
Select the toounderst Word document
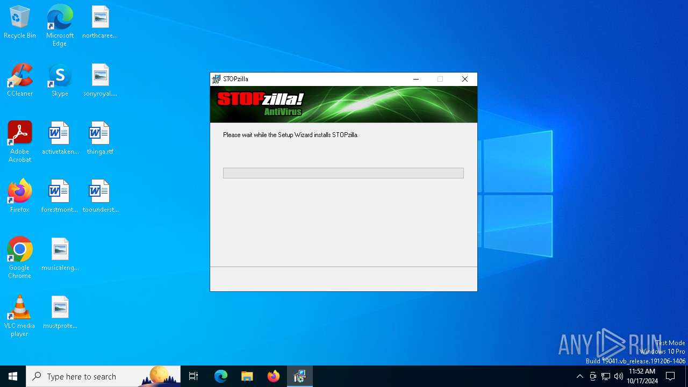click(100, 197)
